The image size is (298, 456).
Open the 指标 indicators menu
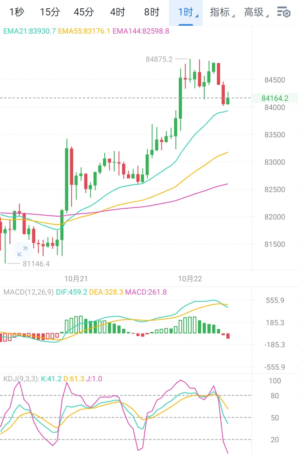[222, 12]
